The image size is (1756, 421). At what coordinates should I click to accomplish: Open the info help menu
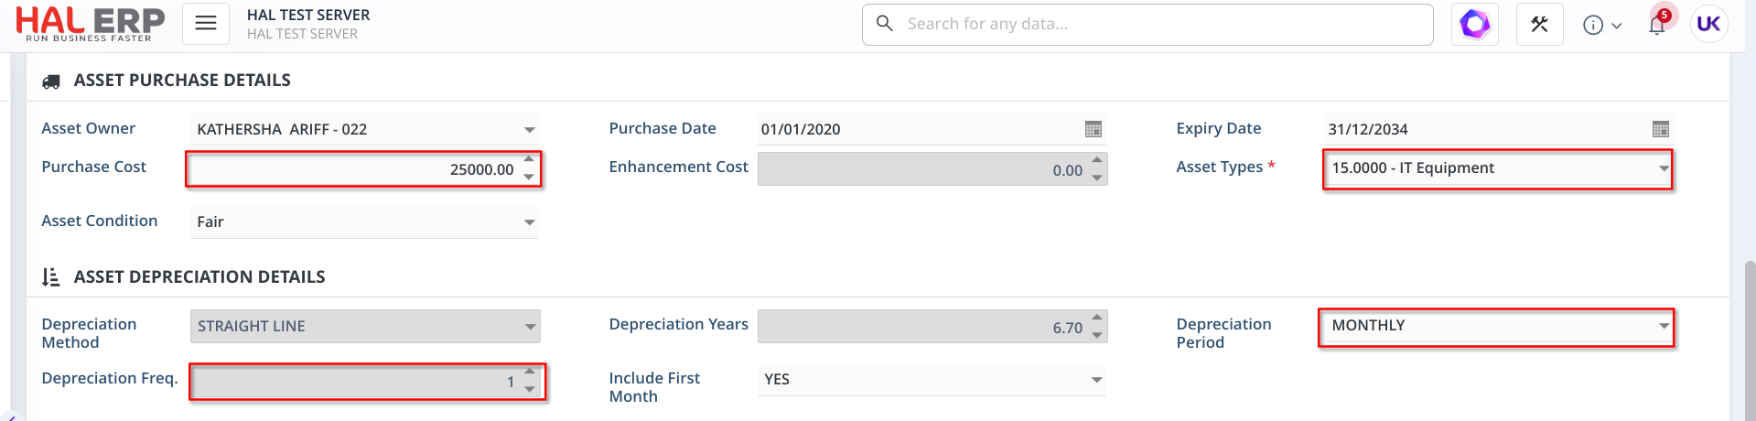1601,25
